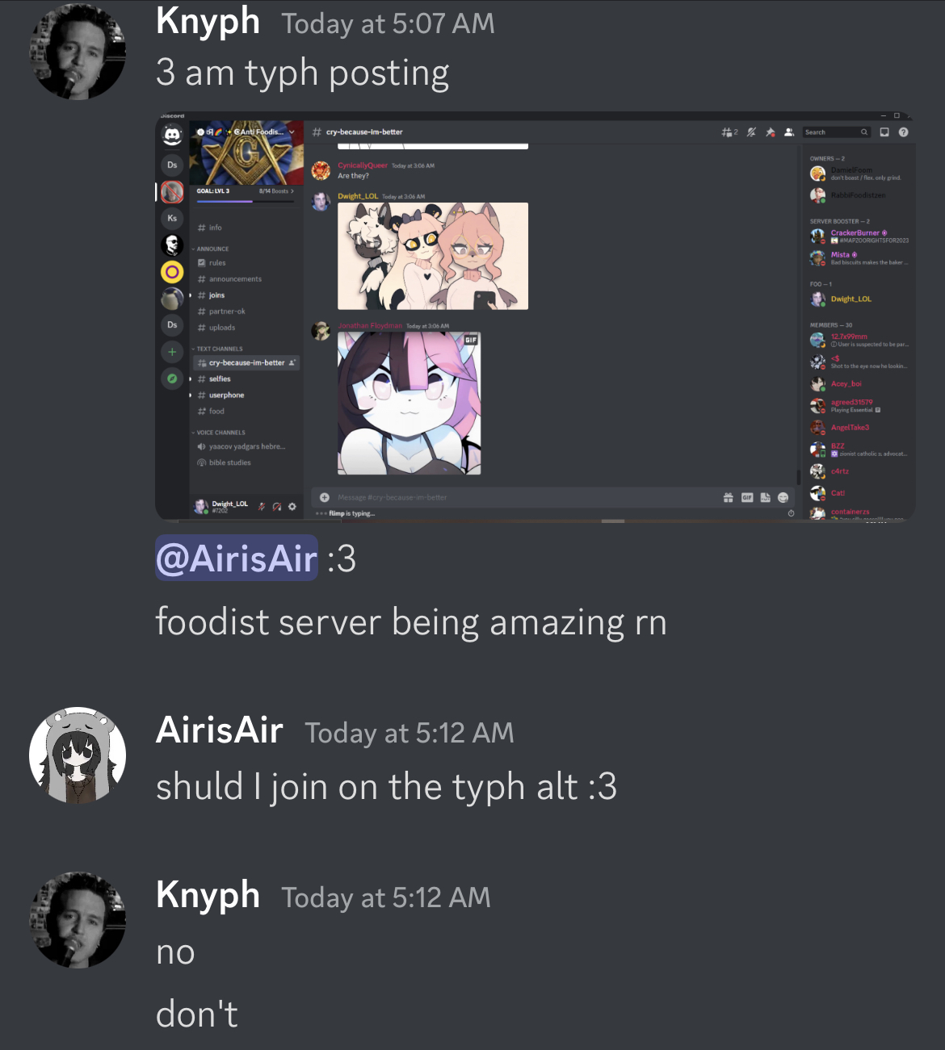This screenshot has height=1050, width=945.
Task: Open the emoji picker in message bar
Action: coord(783,498)
